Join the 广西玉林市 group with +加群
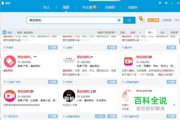This screenshot has height=120, width=180. click(53, 116)
